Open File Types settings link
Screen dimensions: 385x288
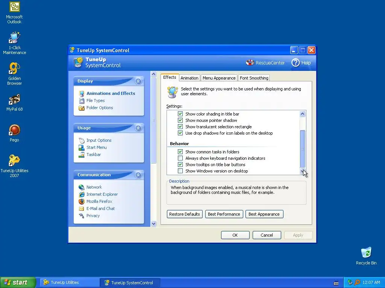pos(95,100)
